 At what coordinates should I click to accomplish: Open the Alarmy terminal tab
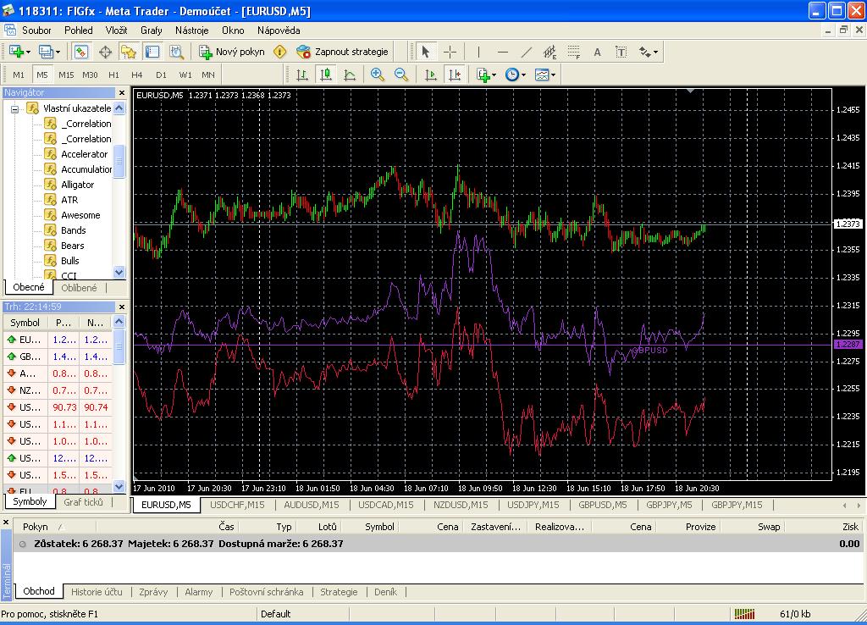[x=198, y=592]
